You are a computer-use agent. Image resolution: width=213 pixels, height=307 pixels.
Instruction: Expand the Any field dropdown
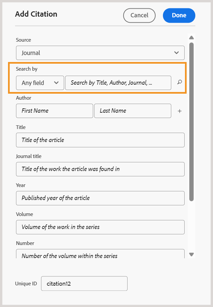[40, 83]
